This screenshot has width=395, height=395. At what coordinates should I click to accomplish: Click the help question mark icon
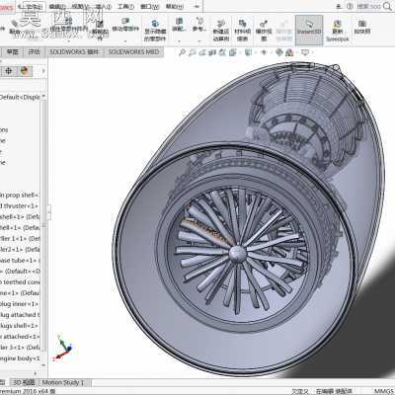[350, 6]
